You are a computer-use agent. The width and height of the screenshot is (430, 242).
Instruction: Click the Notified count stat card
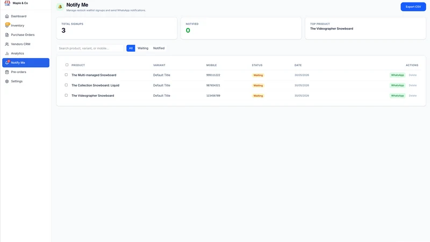click(x=241, y=29)
